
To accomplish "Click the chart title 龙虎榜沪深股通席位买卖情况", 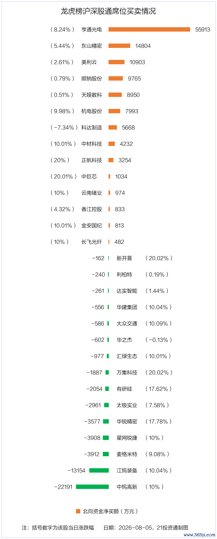I will pos(108,11).
